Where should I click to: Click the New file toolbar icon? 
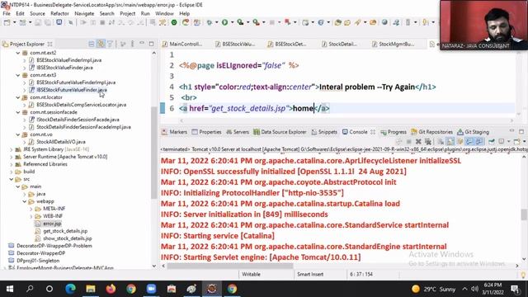(x=7, y=22)
